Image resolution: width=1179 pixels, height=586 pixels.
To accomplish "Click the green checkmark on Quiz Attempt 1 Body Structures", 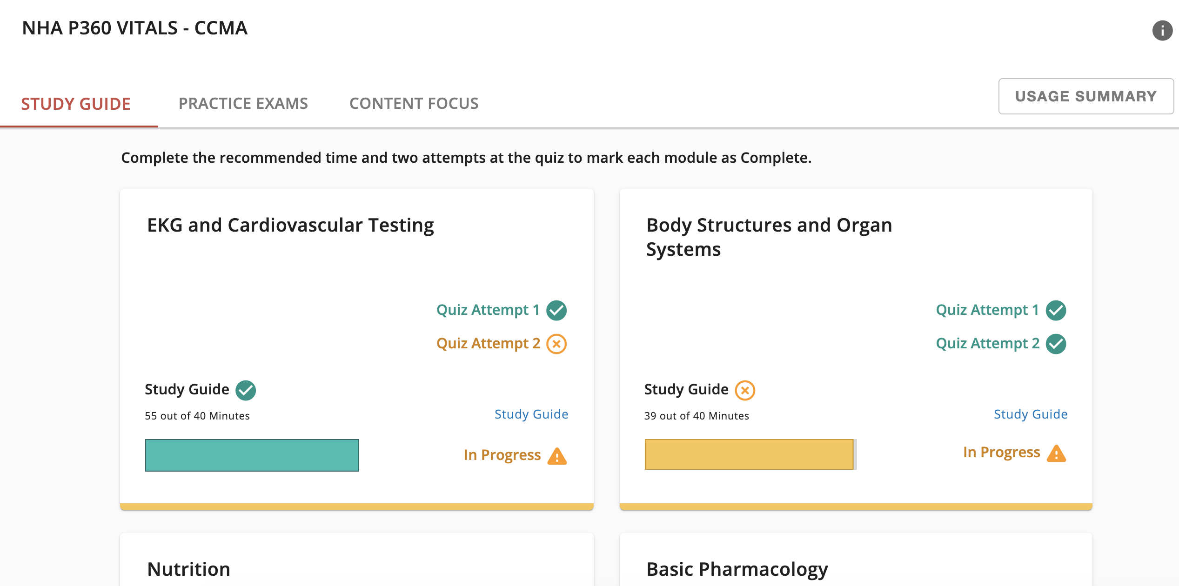I will coord(1057,310).
